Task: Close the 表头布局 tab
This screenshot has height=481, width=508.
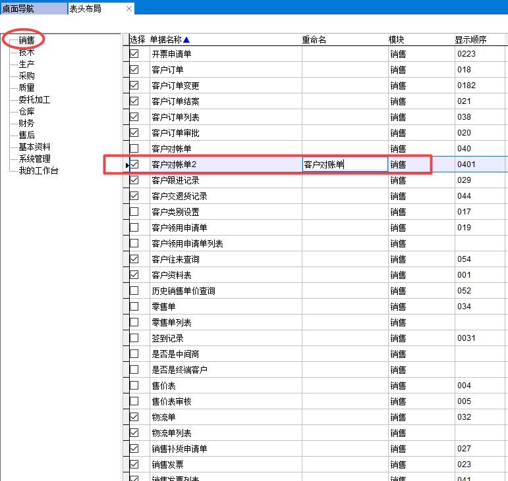Action: pos(128,9)
